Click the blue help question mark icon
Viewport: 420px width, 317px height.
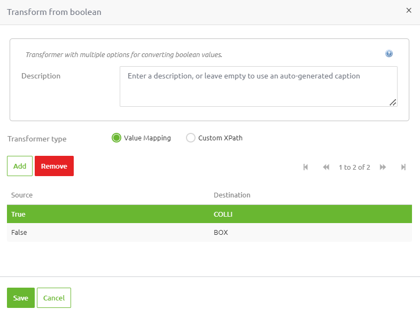tap(389, 54)
